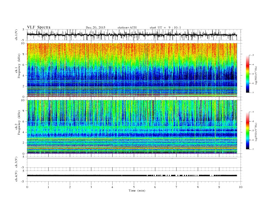Click time axis tick label "5"
The image size is (271, 210).
pos(134,187)
